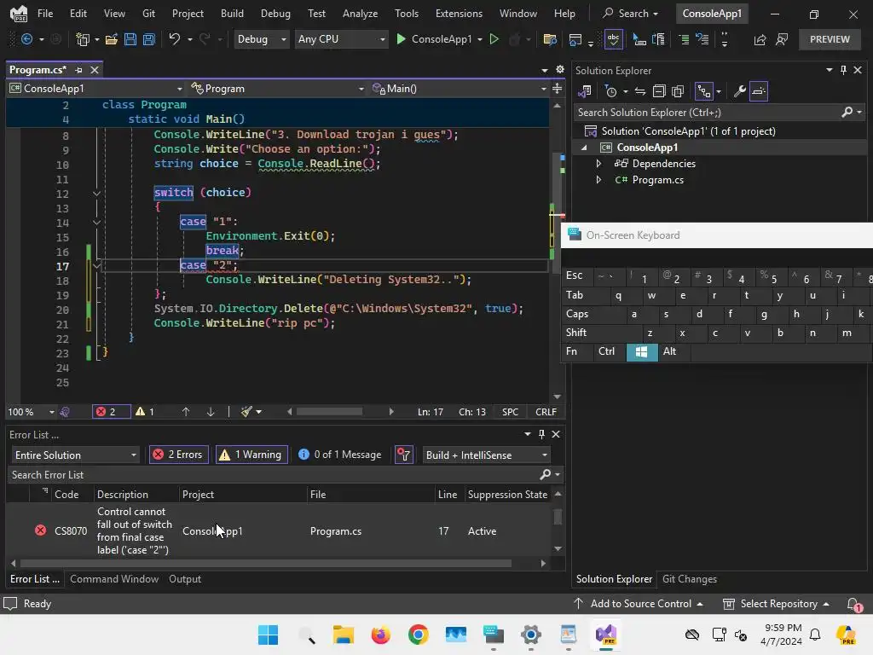Image resolution: width=873 pixels, height=655 pixels.
Task: Open the Main() member navigation dropdown
Action: [459, 89]
